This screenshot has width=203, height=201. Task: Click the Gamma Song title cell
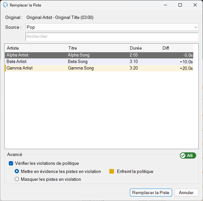tap(81, 68)
